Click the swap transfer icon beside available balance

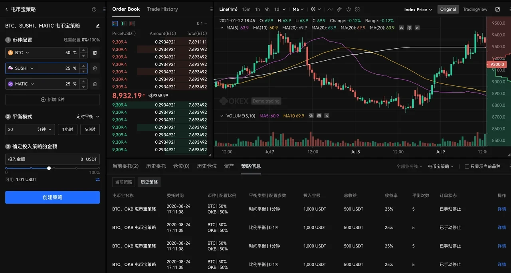point(98,180)
